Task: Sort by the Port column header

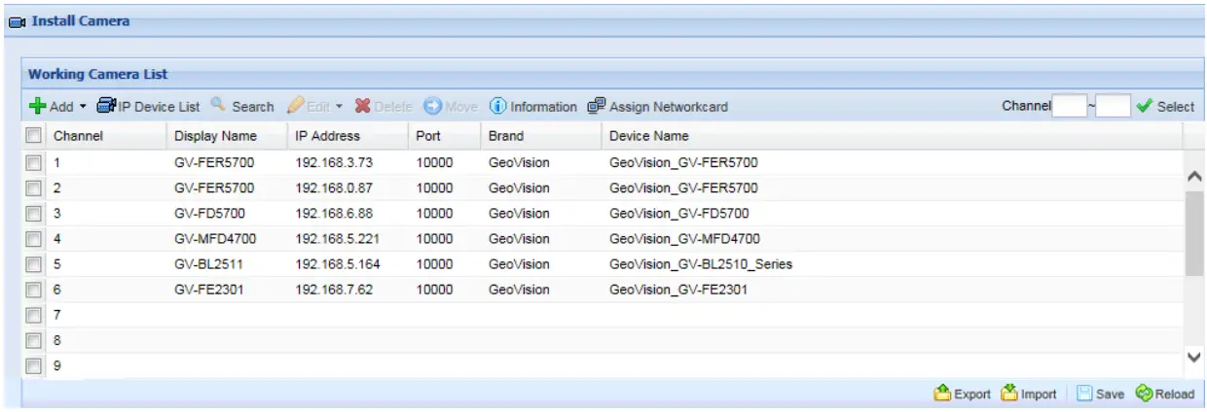Action: [444, 136]
